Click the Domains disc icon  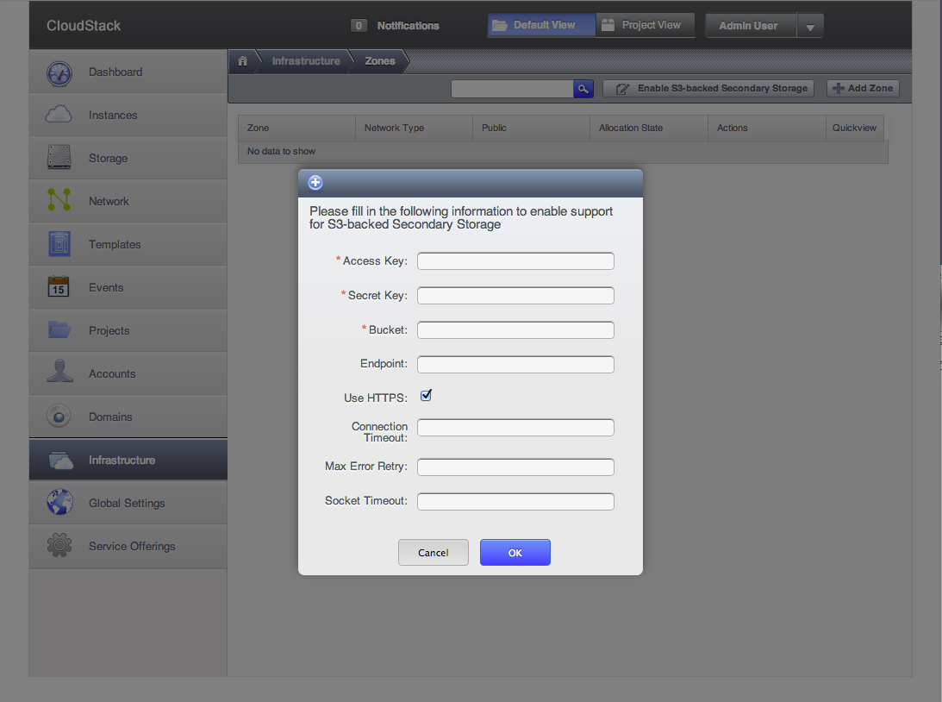(x=59, y=416)
